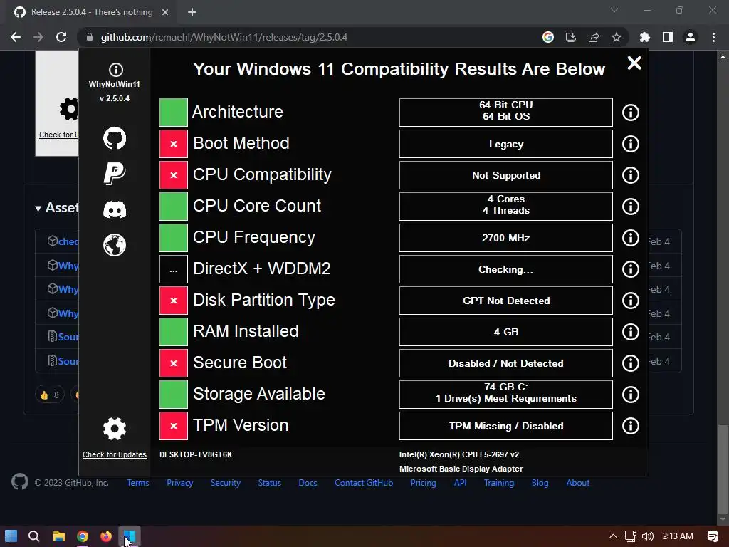This screenshot has width=729, height=547.
Task: Open Chrome extensions puzzle icon
Action: pos(644,37)
